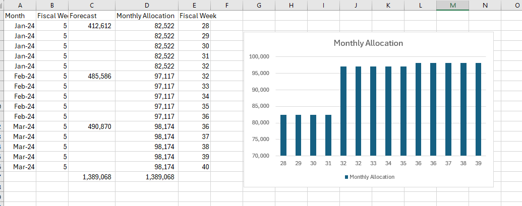This screenshot has width=522, height=206.
Task: Select the total 1,389,068 in Monthly Allocation column
Action: tap(147, 177)
